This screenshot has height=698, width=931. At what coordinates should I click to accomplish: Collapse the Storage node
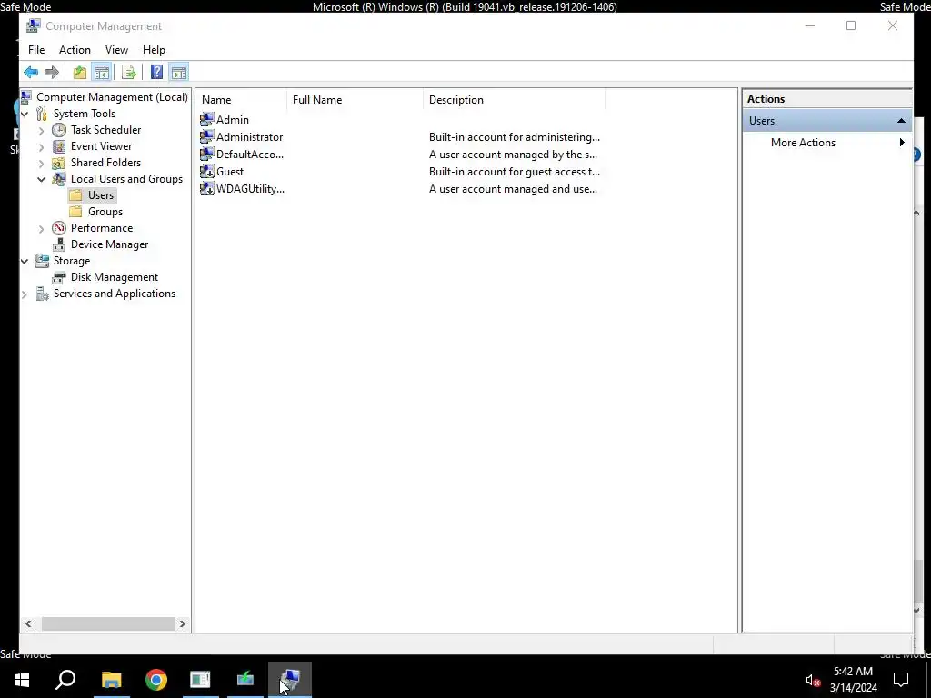pyautogui.click(x=25, y=261)
